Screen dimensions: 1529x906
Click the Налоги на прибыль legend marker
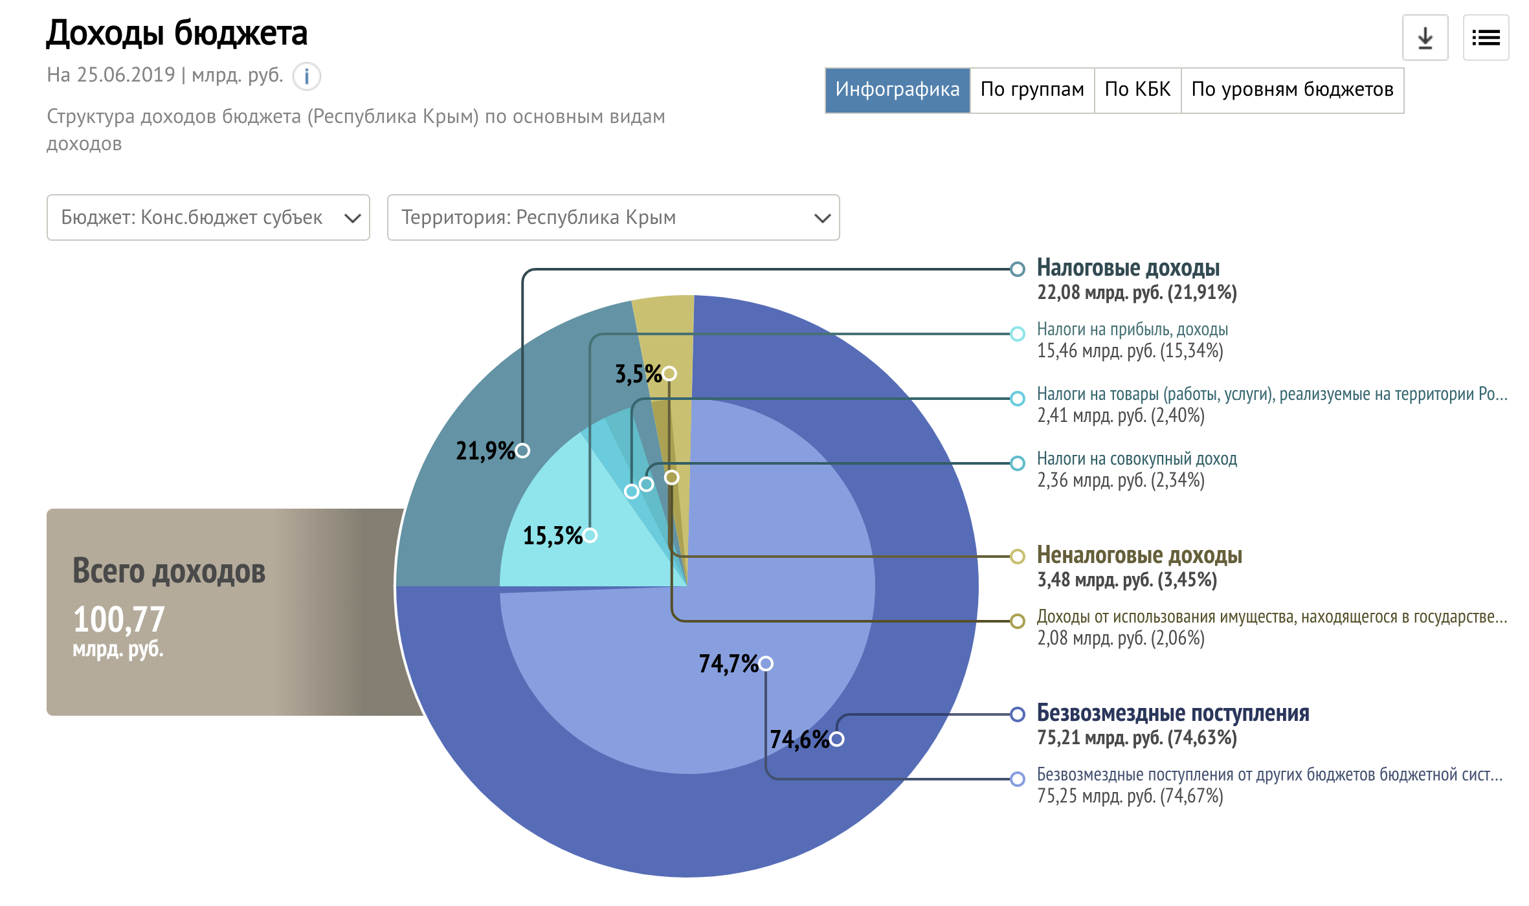click(1017, 334)
